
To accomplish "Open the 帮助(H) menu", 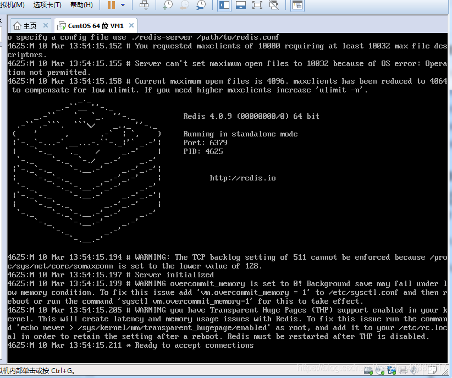I will tap(81, 5).
